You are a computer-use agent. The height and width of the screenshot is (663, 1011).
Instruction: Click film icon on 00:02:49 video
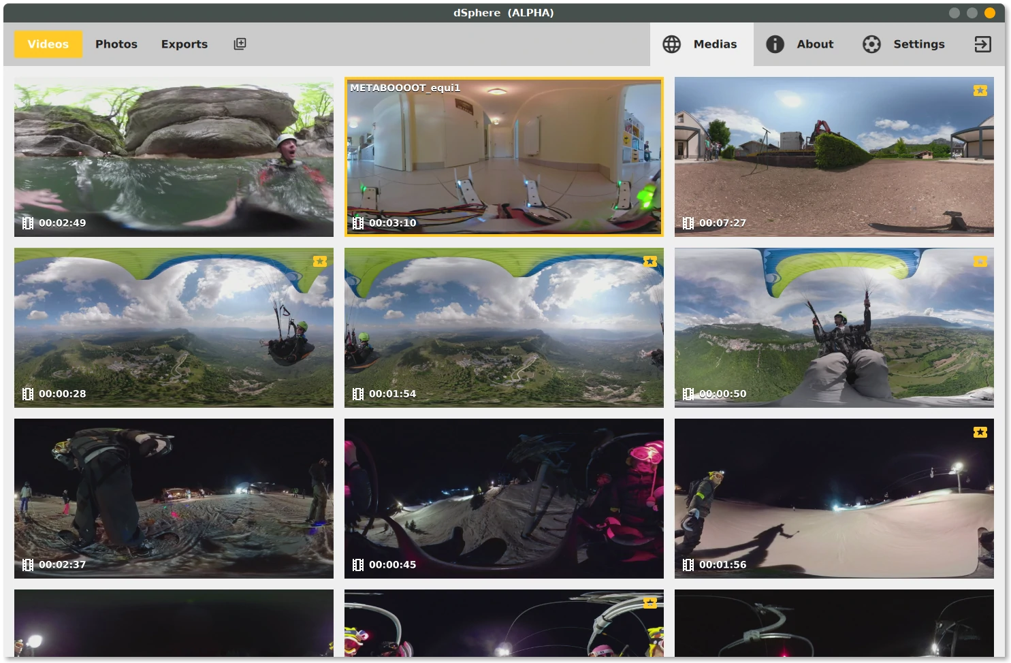(x=28, y=223)
